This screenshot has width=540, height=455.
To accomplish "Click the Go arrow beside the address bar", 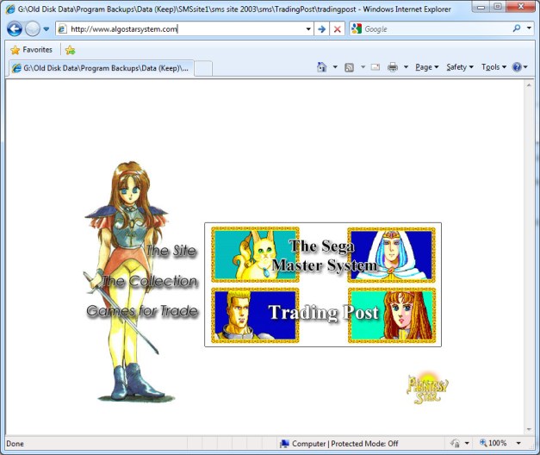I will point(321,28).
